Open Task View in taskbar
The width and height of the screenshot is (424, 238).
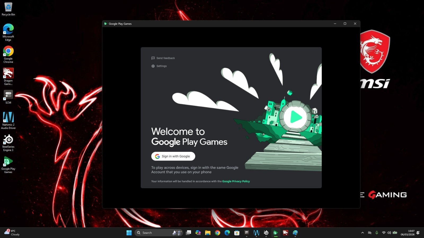coord(188,233)
